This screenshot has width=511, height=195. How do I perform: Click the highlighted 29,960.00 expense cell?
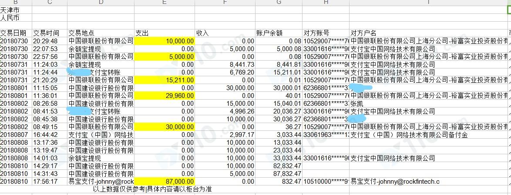(165, 95)
